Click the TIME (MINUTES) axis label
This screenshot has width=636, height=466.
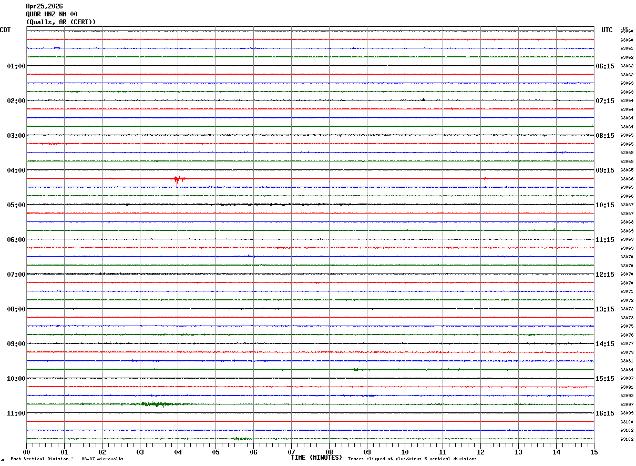[316, 458]
